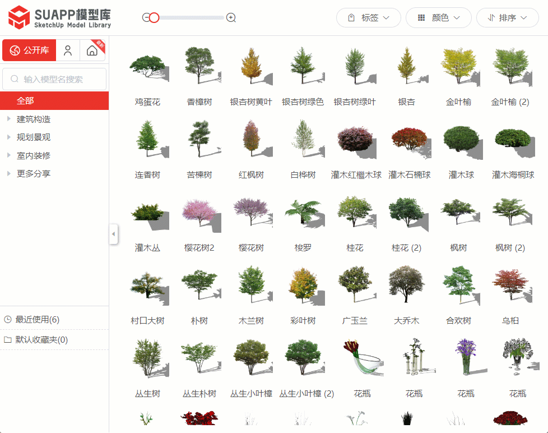The image size is (548, 433).
Task: Open the 排序 sort dropdown
Action: [507, 18]
